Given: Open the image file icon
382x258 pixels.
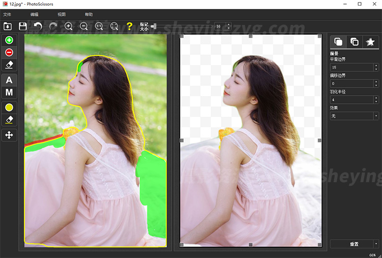Looking at the screenshot, I should 8,26.
